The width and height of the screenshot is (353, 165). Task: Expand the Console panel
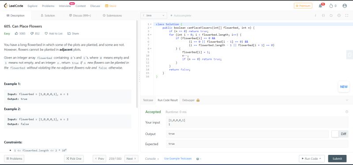[x=152, y=159]
